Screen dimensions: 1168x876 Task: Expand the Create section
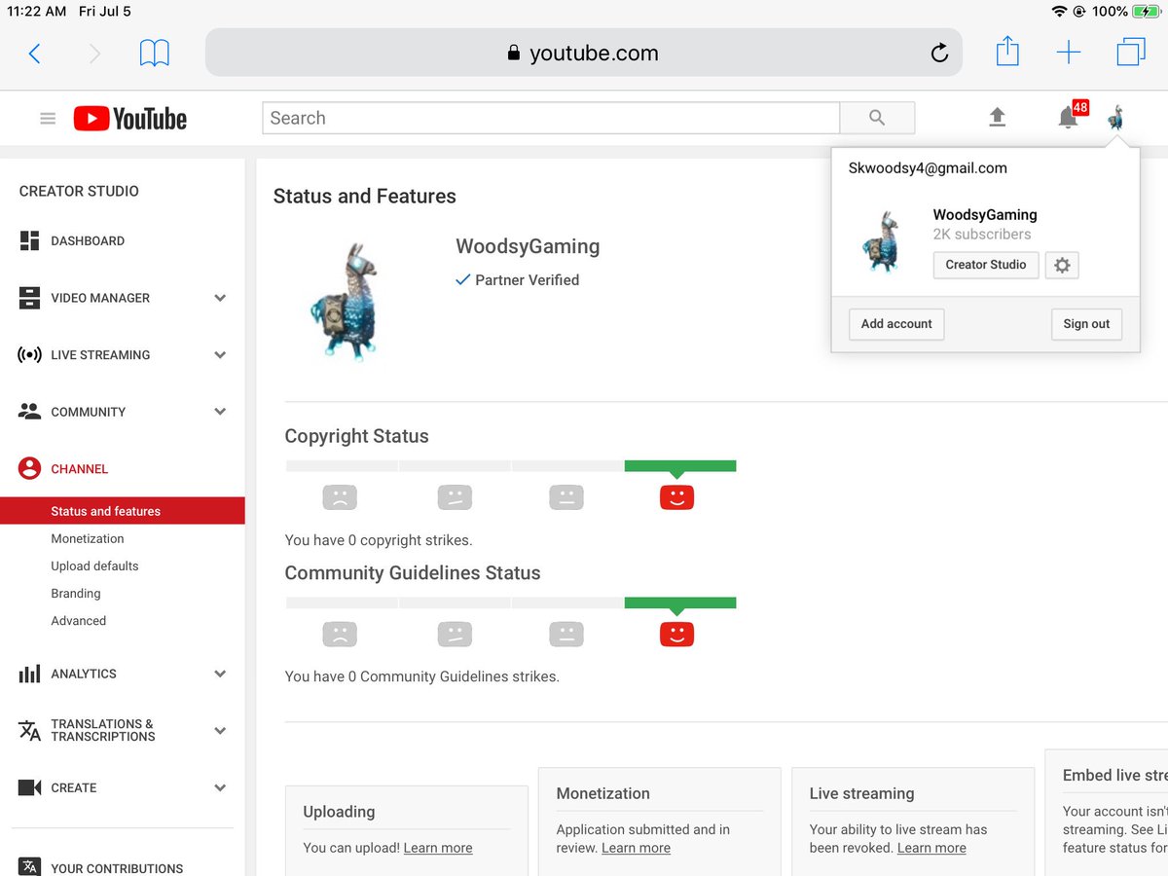[220, 787]
